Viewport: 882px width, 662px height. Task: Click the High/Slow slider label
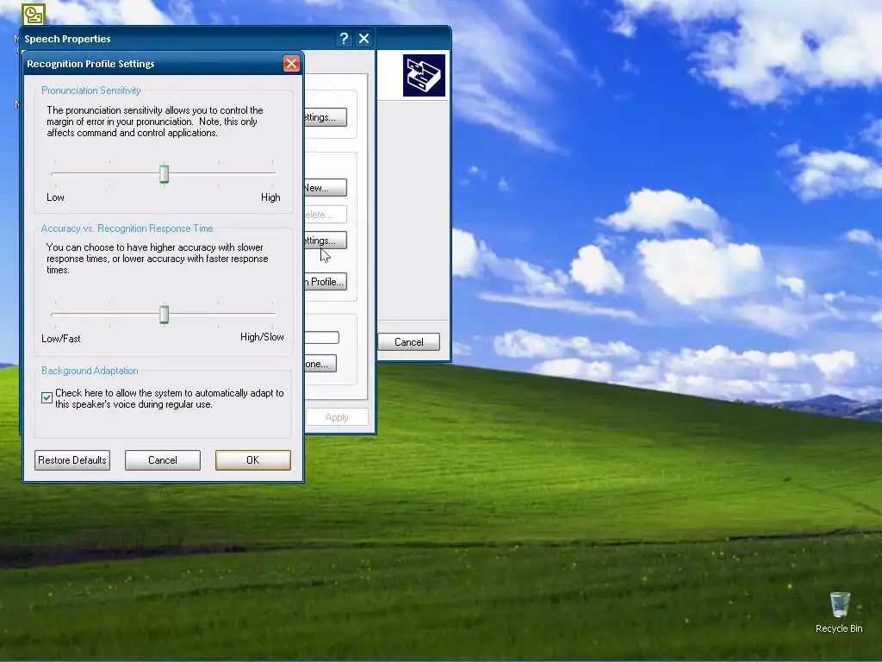tap(262, 337)
